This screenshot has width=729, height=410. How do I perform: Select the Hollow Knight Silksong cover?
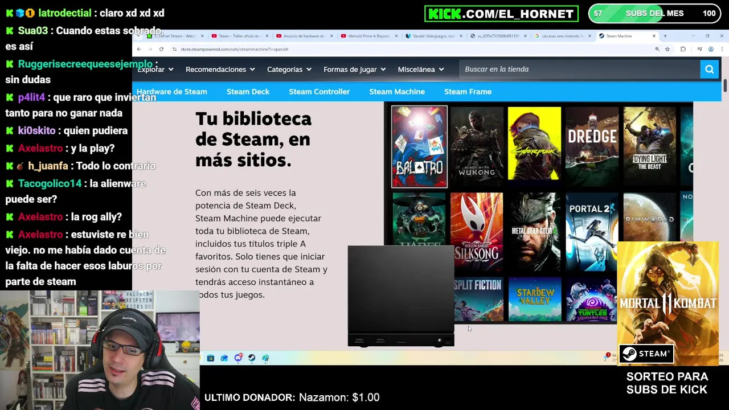click(477, 232)
